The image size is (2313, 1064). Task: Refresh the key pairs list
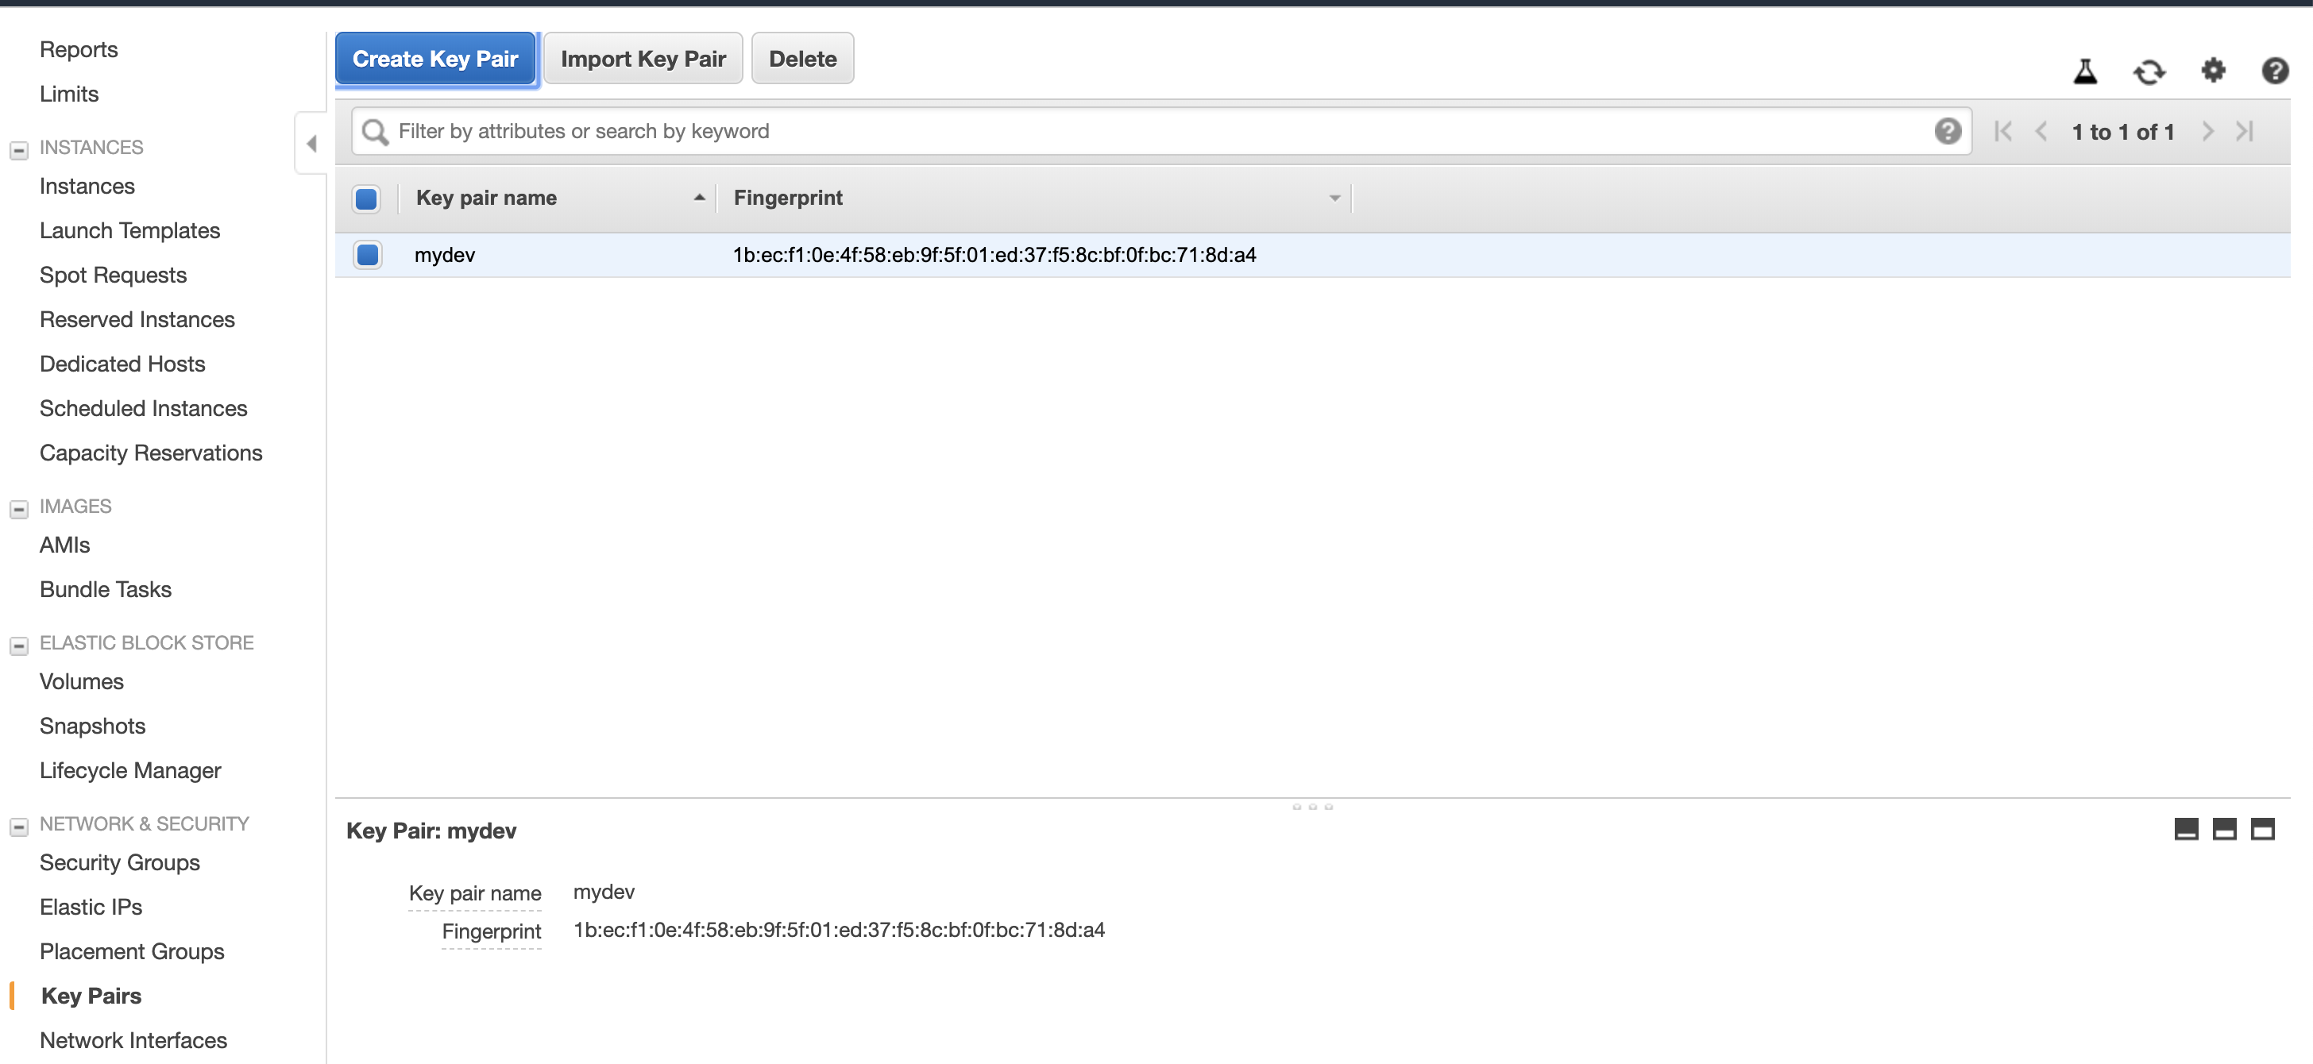tap(2149, 70)
